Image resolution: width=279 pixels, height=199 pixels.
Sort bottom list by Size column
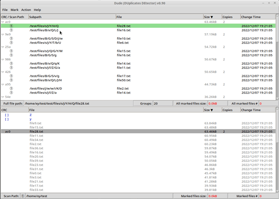213,110
